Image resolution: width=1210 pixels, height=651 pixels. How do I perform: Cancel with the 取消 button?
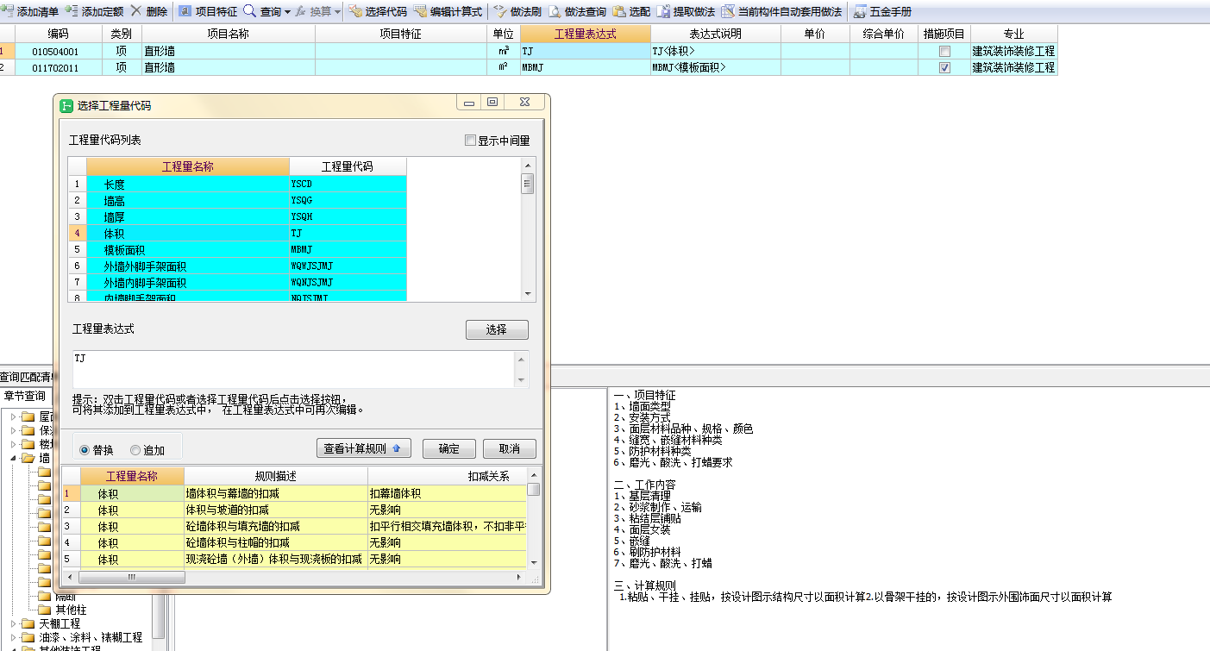509,449
